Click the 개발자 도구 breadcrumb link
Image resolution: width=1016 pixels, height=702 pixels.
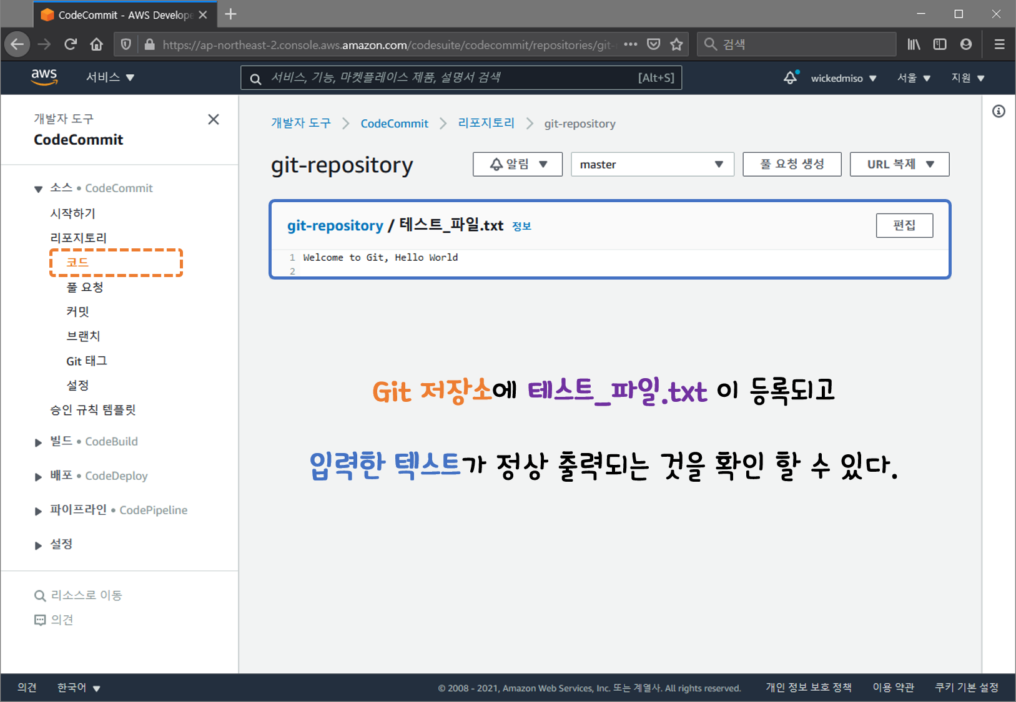pyautogui.click(x=301, y=123)
